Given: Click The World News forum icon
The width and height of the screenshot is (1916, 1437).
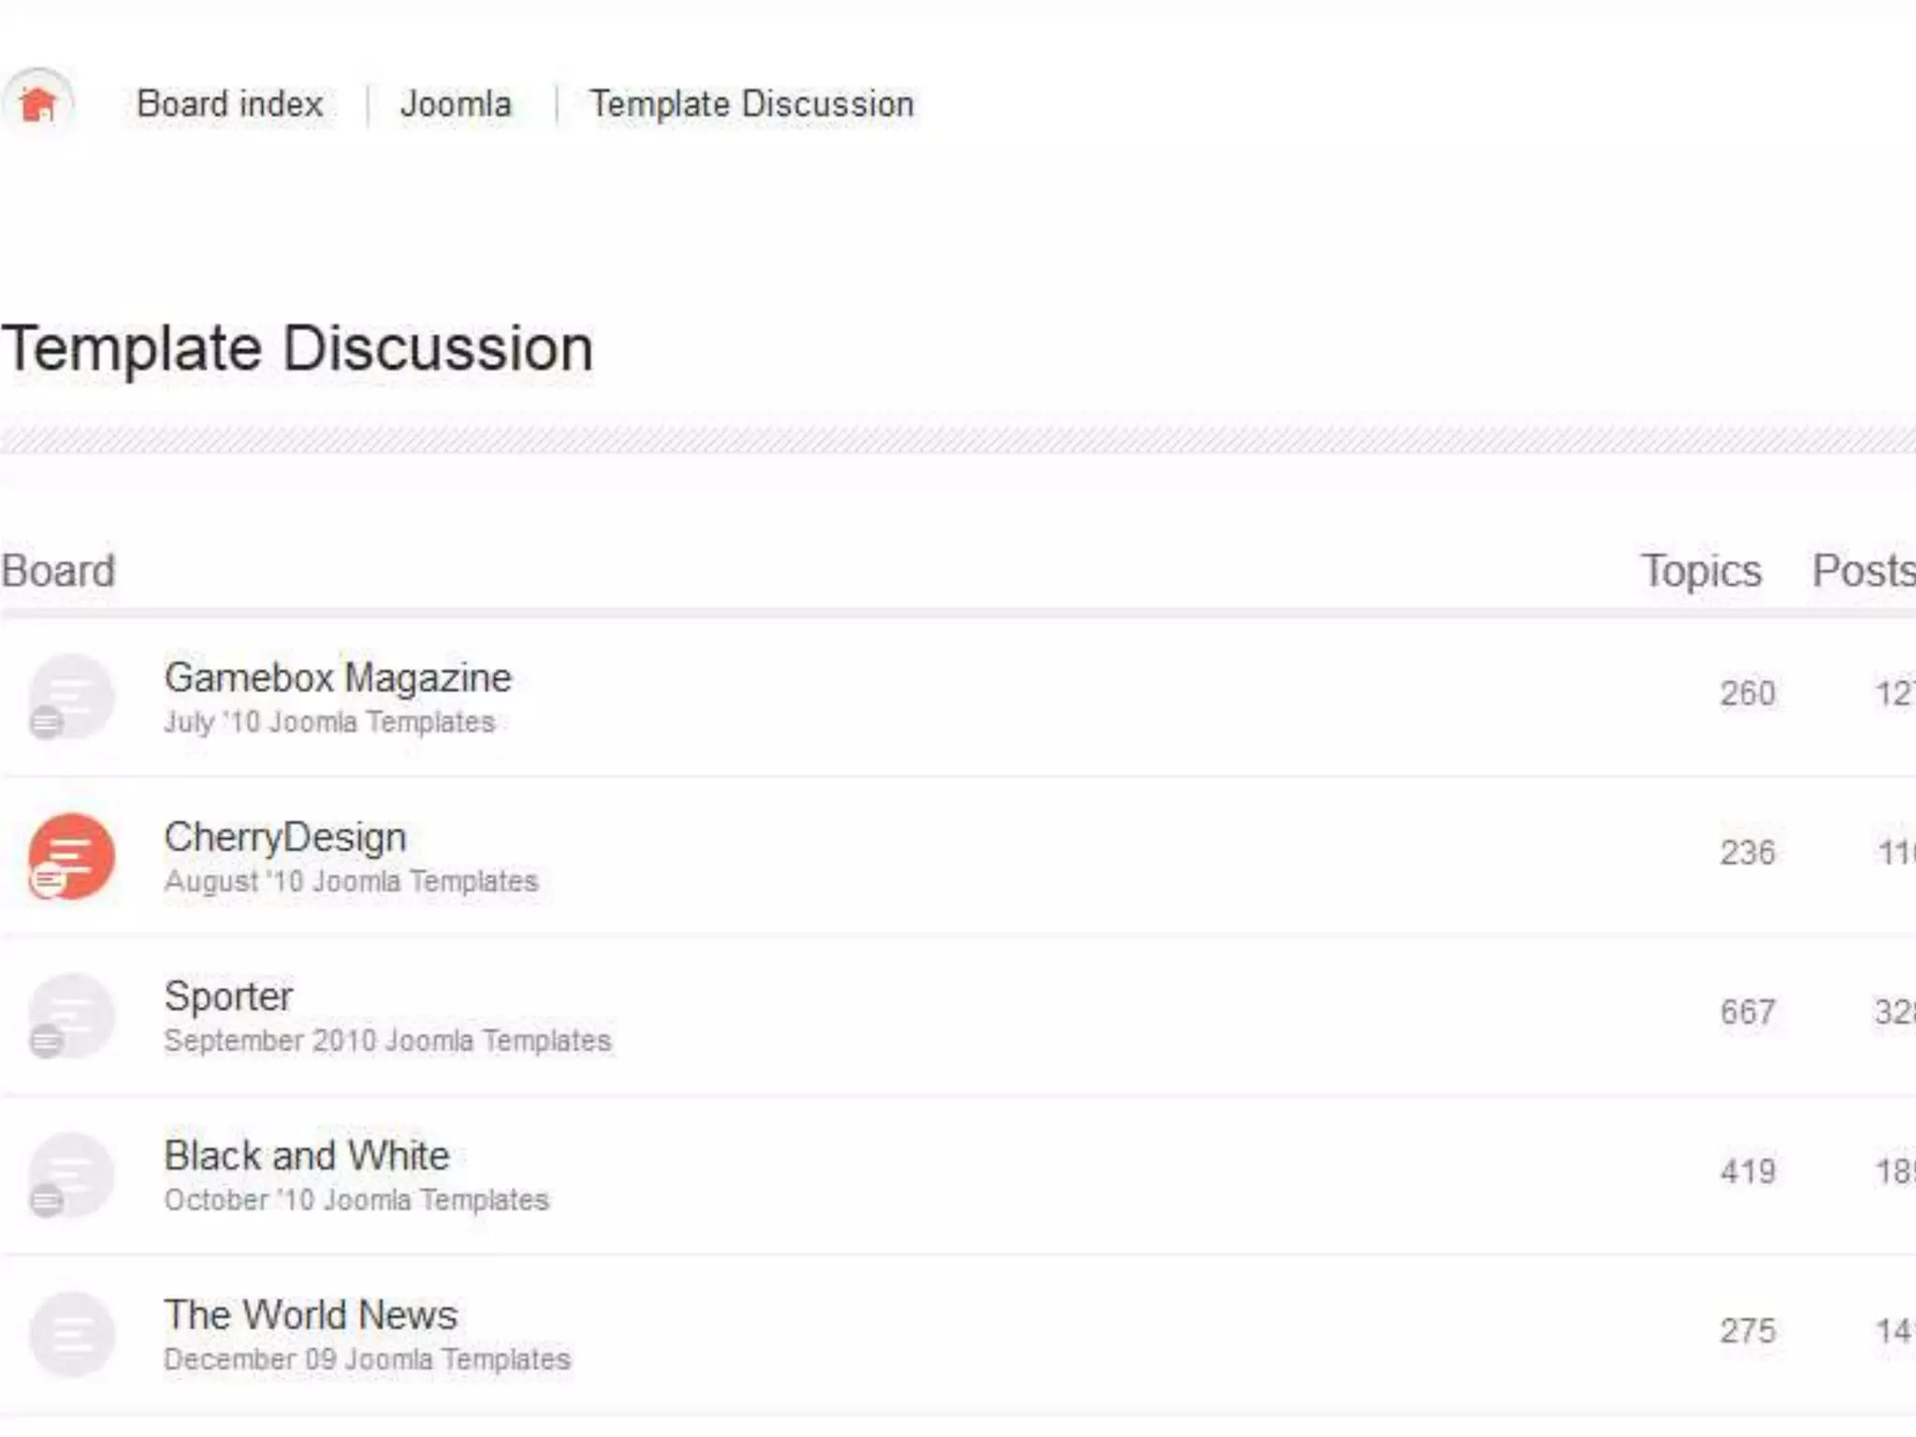Looking at the screenshot, I should (x=71, y=1334).
